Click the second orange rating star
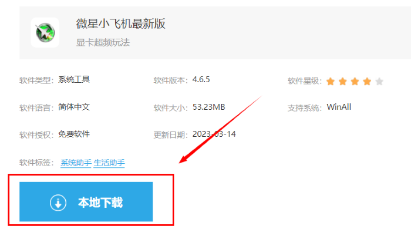 point(342,81)
